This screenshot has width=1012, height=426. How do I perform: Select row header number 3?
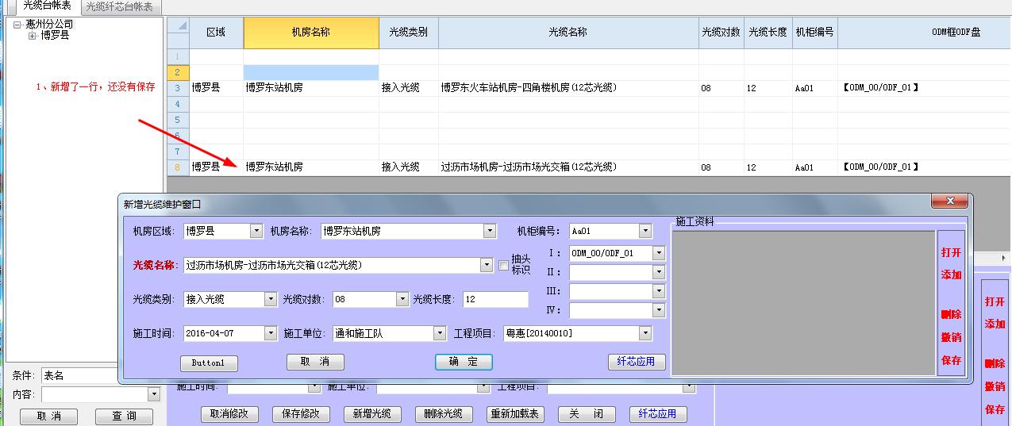point(178,88)
